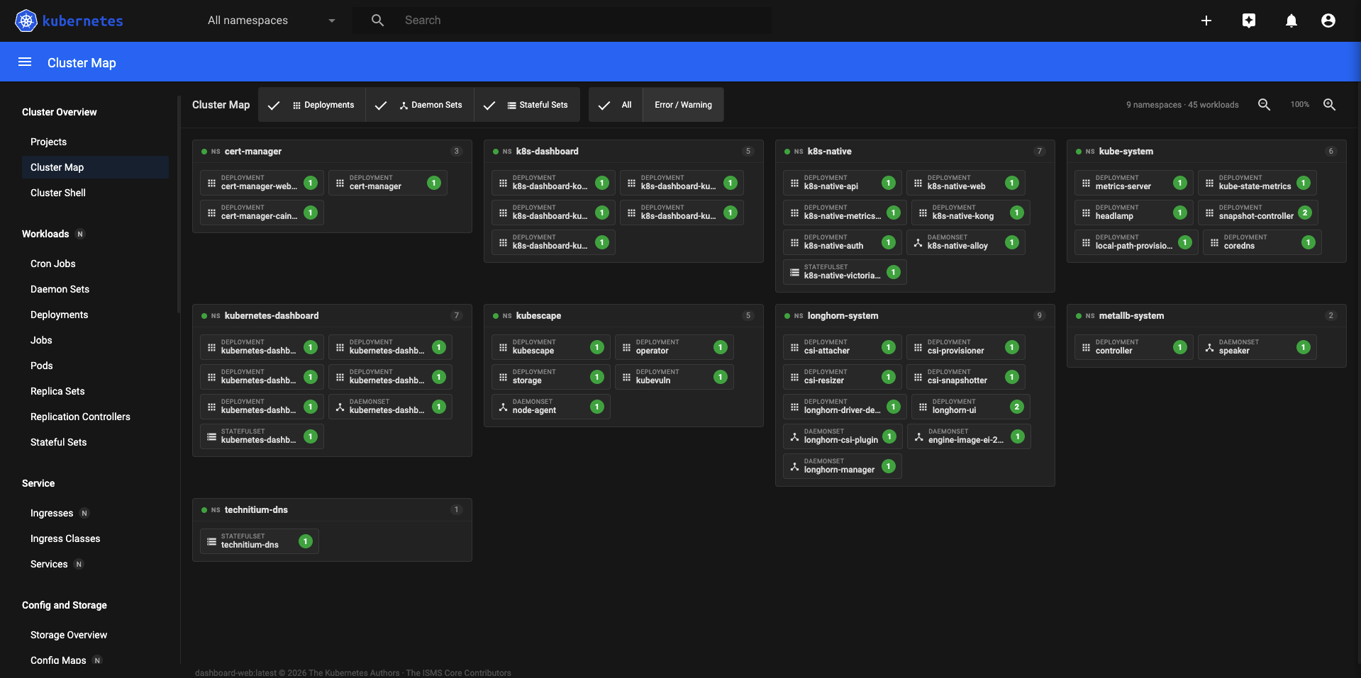Click the green status dot of metallb-system namespace
Viewport: 1361px width, 678px height.
1079,316
